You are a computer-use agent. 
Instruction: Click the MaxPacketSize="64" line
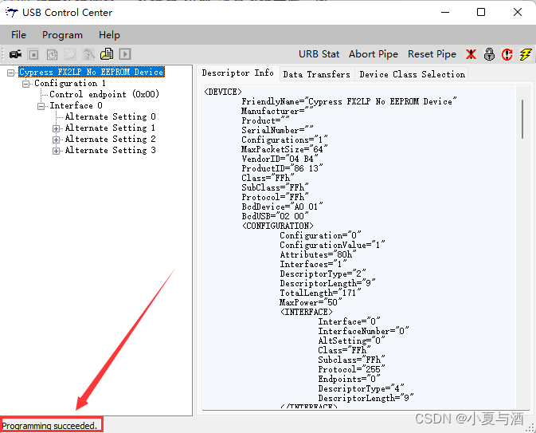(284, 149)
